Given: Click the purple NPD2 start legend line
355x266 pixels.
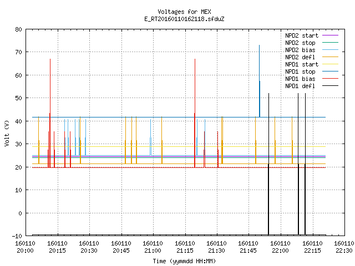Looking at the screenshot, I should pos(330,35).
